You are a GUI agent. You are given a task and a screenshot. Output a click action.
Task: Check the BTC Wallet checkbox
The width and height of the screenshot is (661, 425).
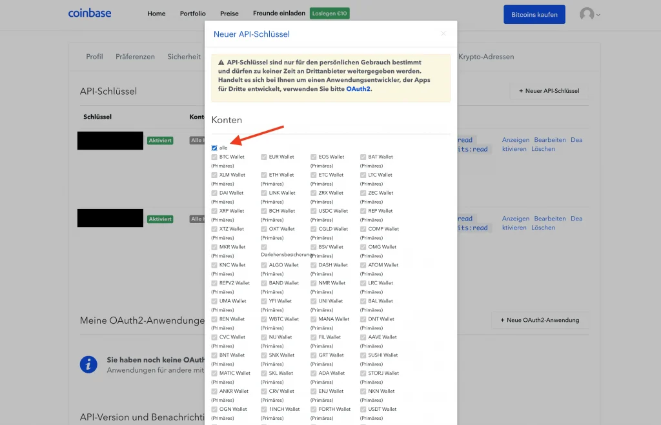click(214, 157)
